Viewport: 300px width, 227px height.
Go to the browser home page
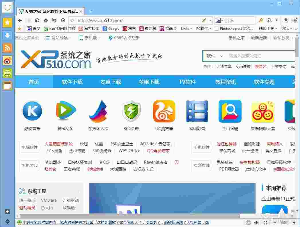(46, 20)
